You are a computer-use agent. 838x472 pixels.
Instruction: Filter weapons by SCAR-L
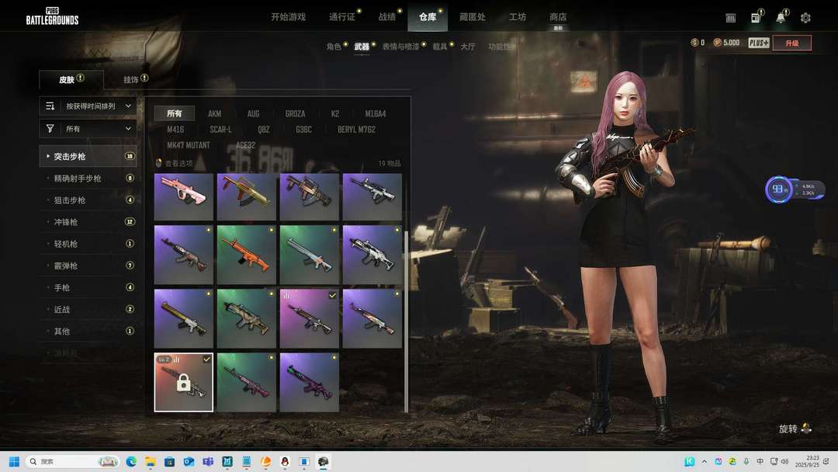(x=220, y=130)
